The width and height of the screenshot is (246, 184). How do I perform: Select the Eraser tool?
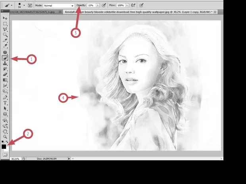(5, 74)
